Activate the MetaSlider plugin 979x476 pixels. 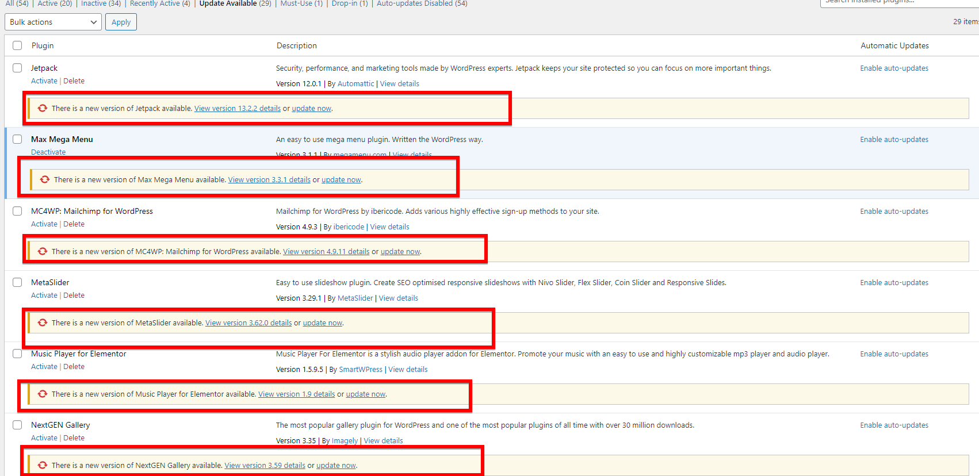coord(44,295)
